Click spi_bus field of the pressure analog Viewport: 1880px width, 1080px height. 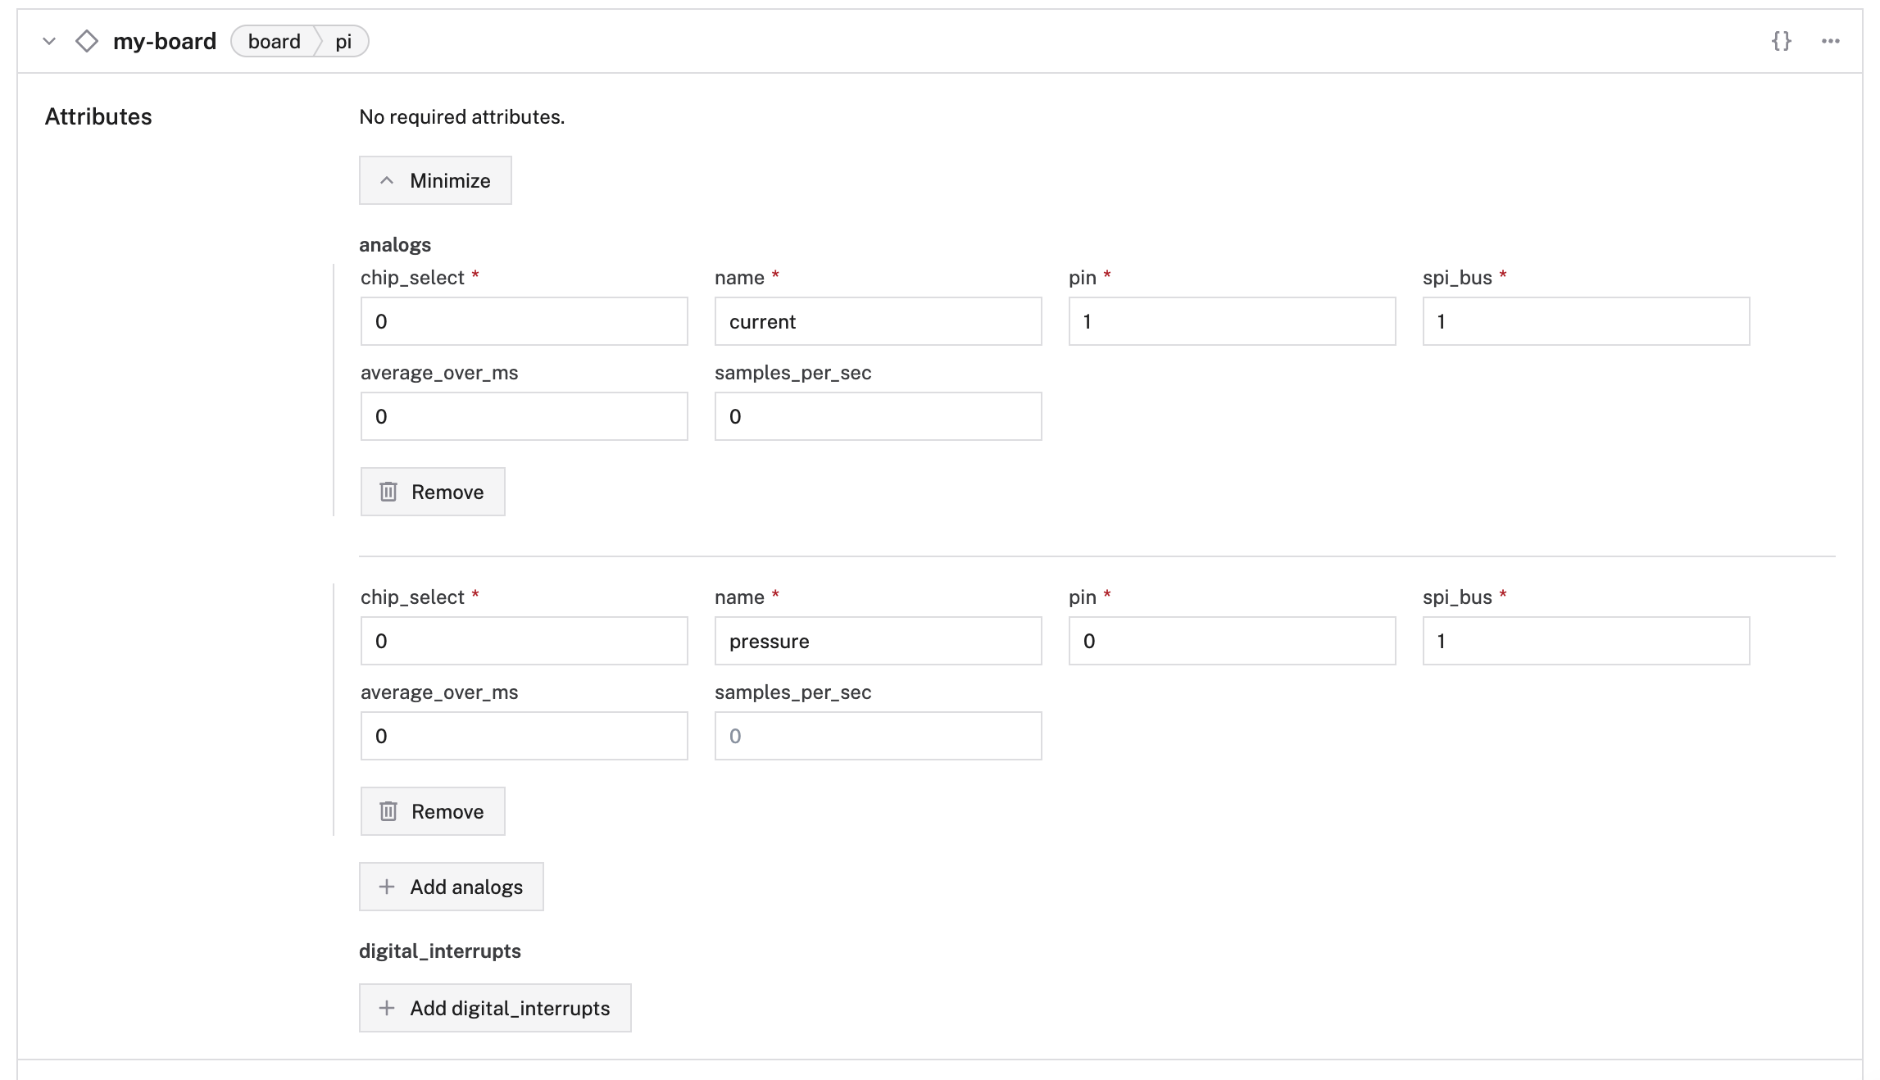(1586, 641)
